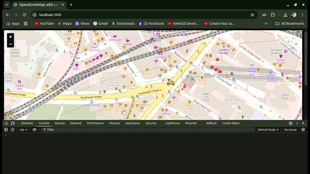Screen dimensions: 310x174
Task: Zoom in the Leaflet map
Action: tap(10, 37)
